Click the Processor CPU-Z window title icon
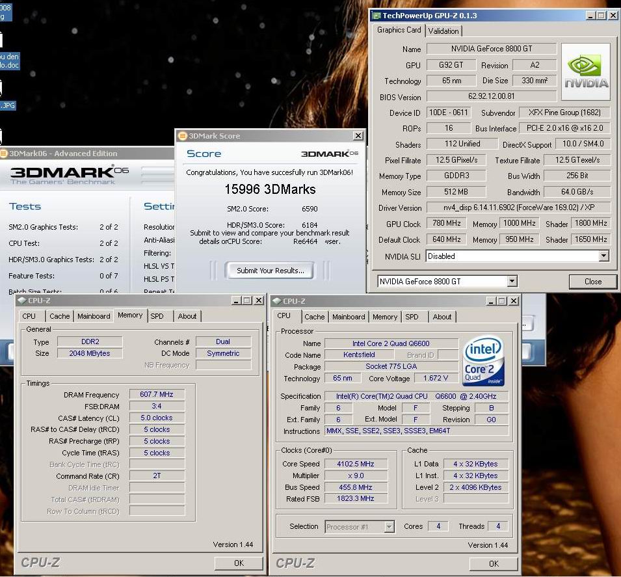The width and height of the screenshot is (621, 577). click(x=277, y=301)
